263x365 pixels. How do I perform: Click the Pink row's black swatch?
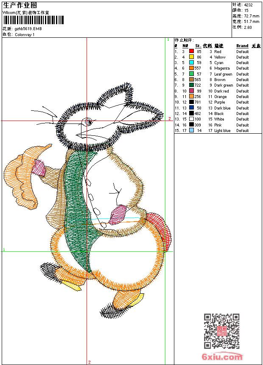[191, 125]
